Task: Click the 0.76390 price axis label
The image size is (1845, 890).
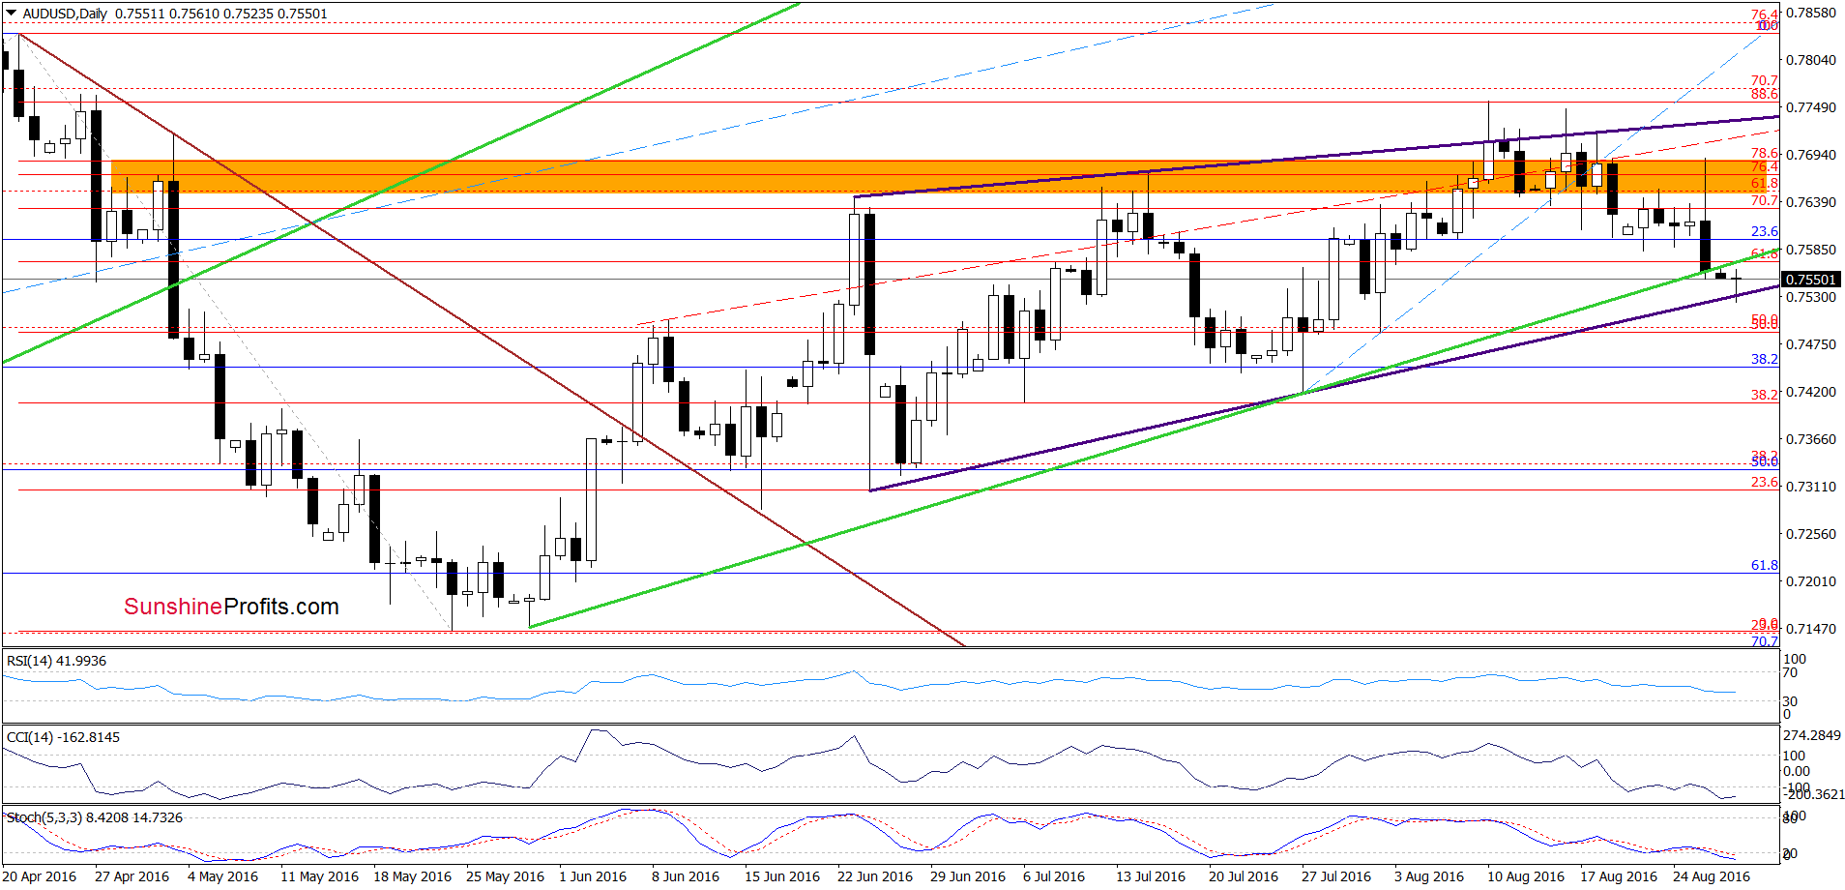Action: coord(1810,202)
